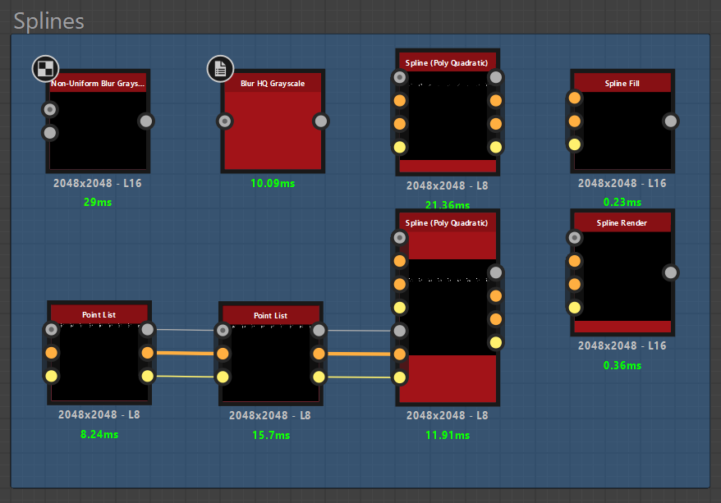Click the orange input port on lower Spline node

coord(399,261)
